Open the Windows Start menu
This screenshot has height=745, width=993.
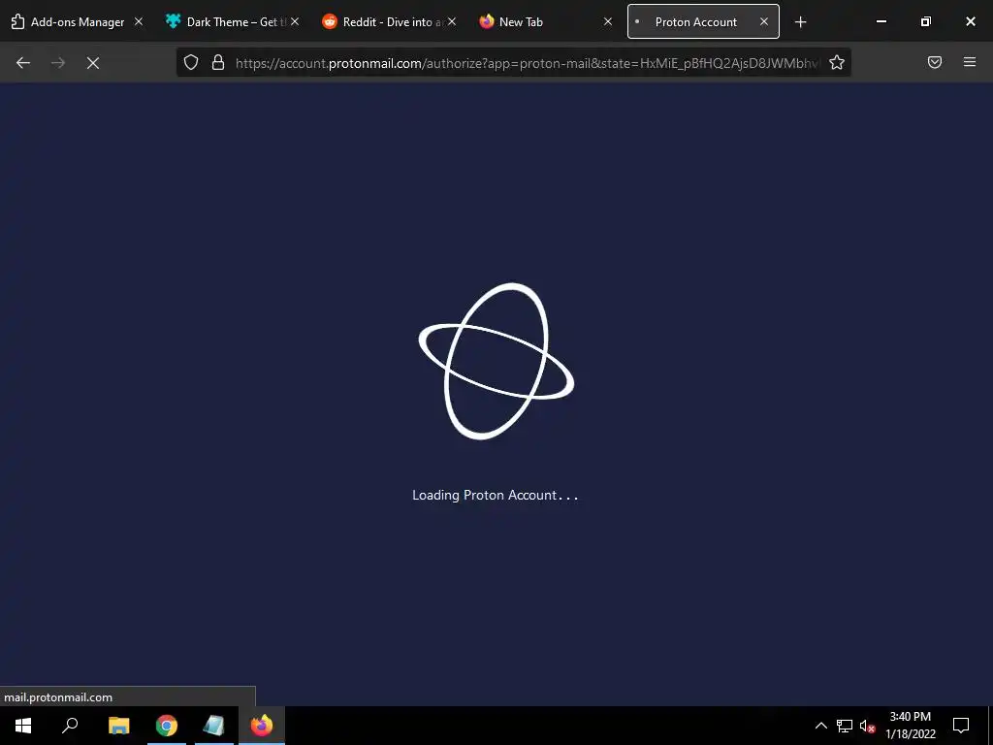pyautogui.click(x=23, y=726)
